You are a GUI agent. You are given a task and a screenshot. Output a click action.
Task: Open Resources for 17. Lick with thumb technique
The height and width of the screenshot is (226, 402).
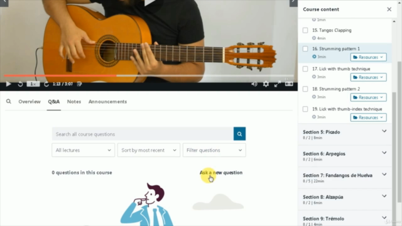tap(369, 77)
